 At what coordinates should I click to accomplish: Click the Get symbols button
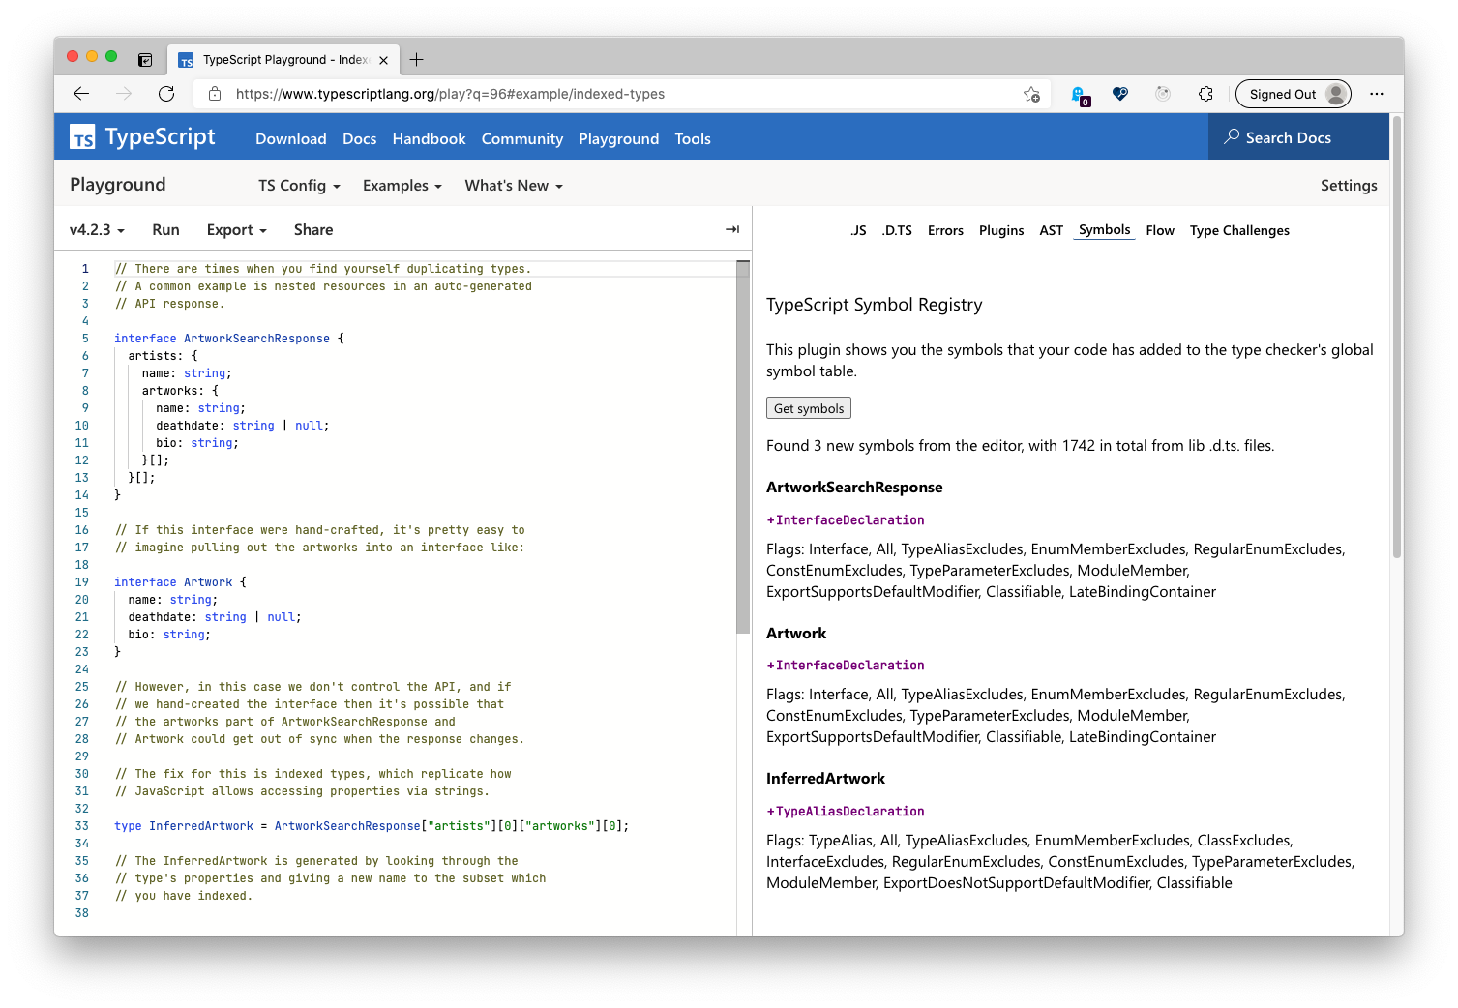coord(809,408)
